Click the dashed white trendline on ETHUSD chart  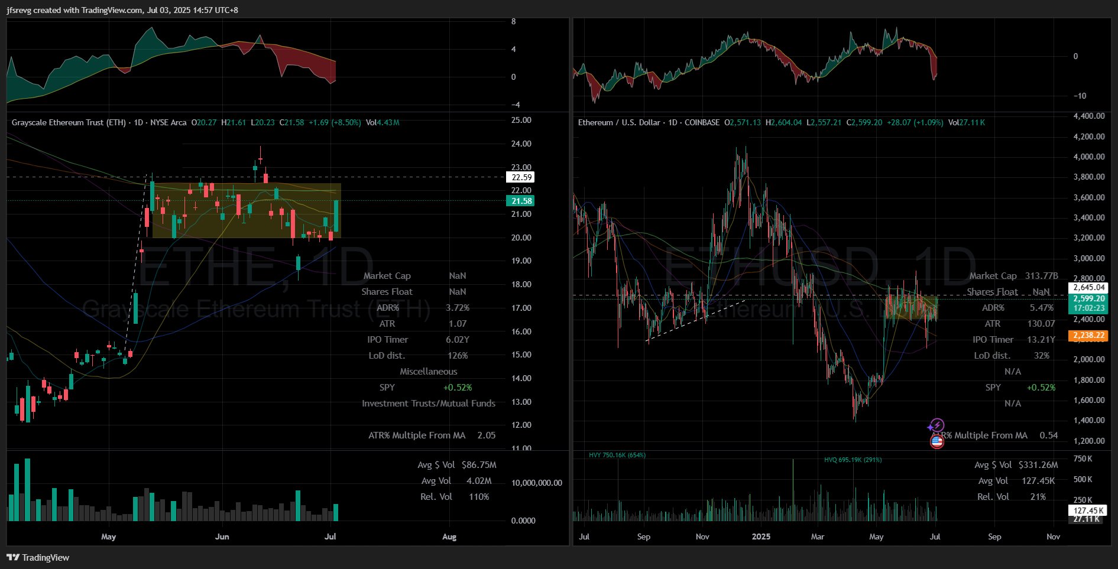click(696, 321)
